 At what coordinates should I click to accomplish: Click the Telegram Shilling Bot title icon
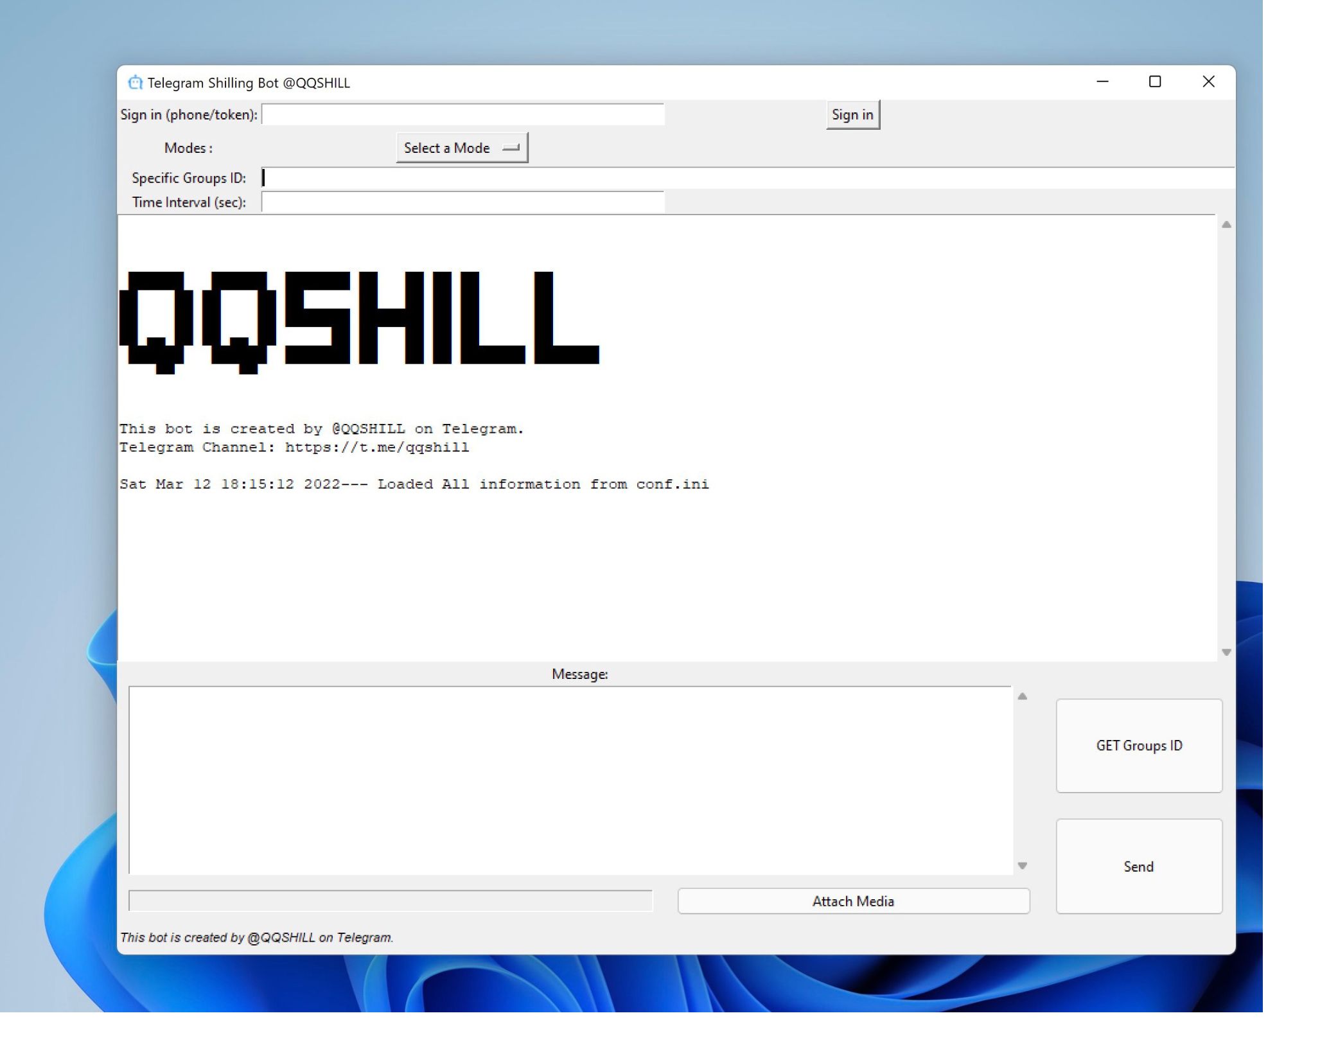pyautogui.click(x=135, y=83)
